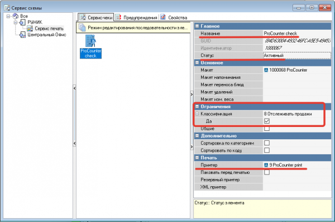Click the Сервис печать tree icon
Screen dimensions: 335x222
(30, 29)
